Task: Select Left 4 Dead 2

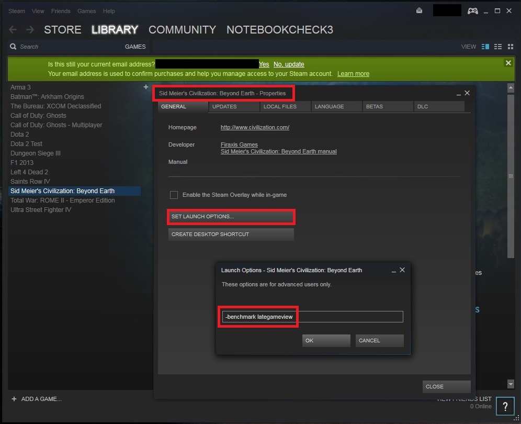Action: [x=29, y=172]
